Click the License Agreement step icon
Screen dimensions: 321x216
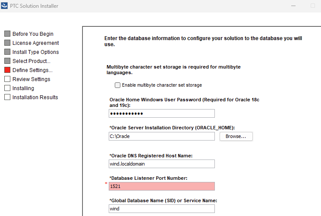click(x=7, y=43)
